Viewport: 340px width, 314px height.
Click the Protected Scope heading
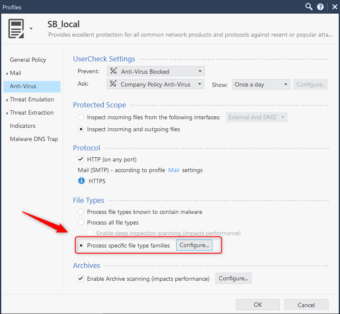coord(99,105)
